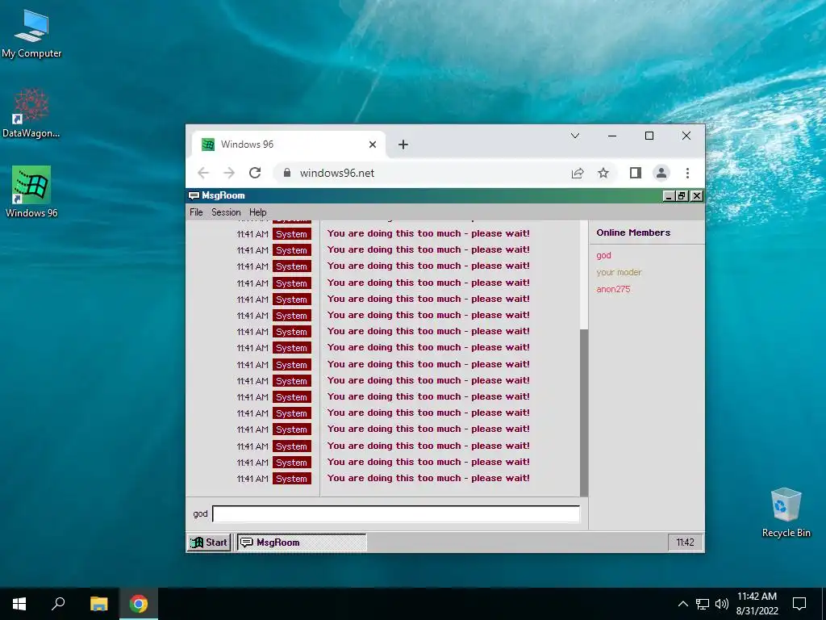Select member god in Online Members
Screen dimensions: 826x620
[603, 256]
